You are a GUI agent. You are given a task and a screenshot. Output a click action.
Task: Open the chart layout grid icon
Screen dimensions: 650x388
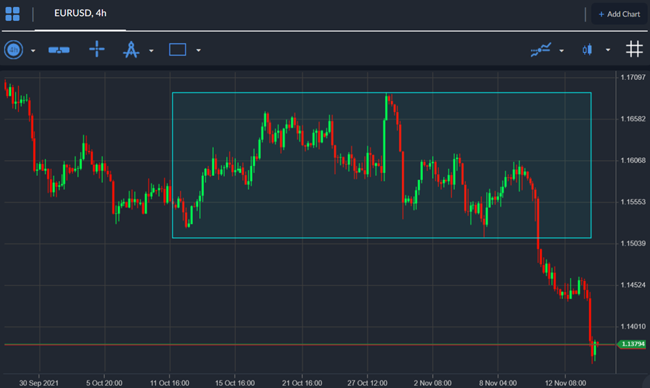(x=12, y=14)
